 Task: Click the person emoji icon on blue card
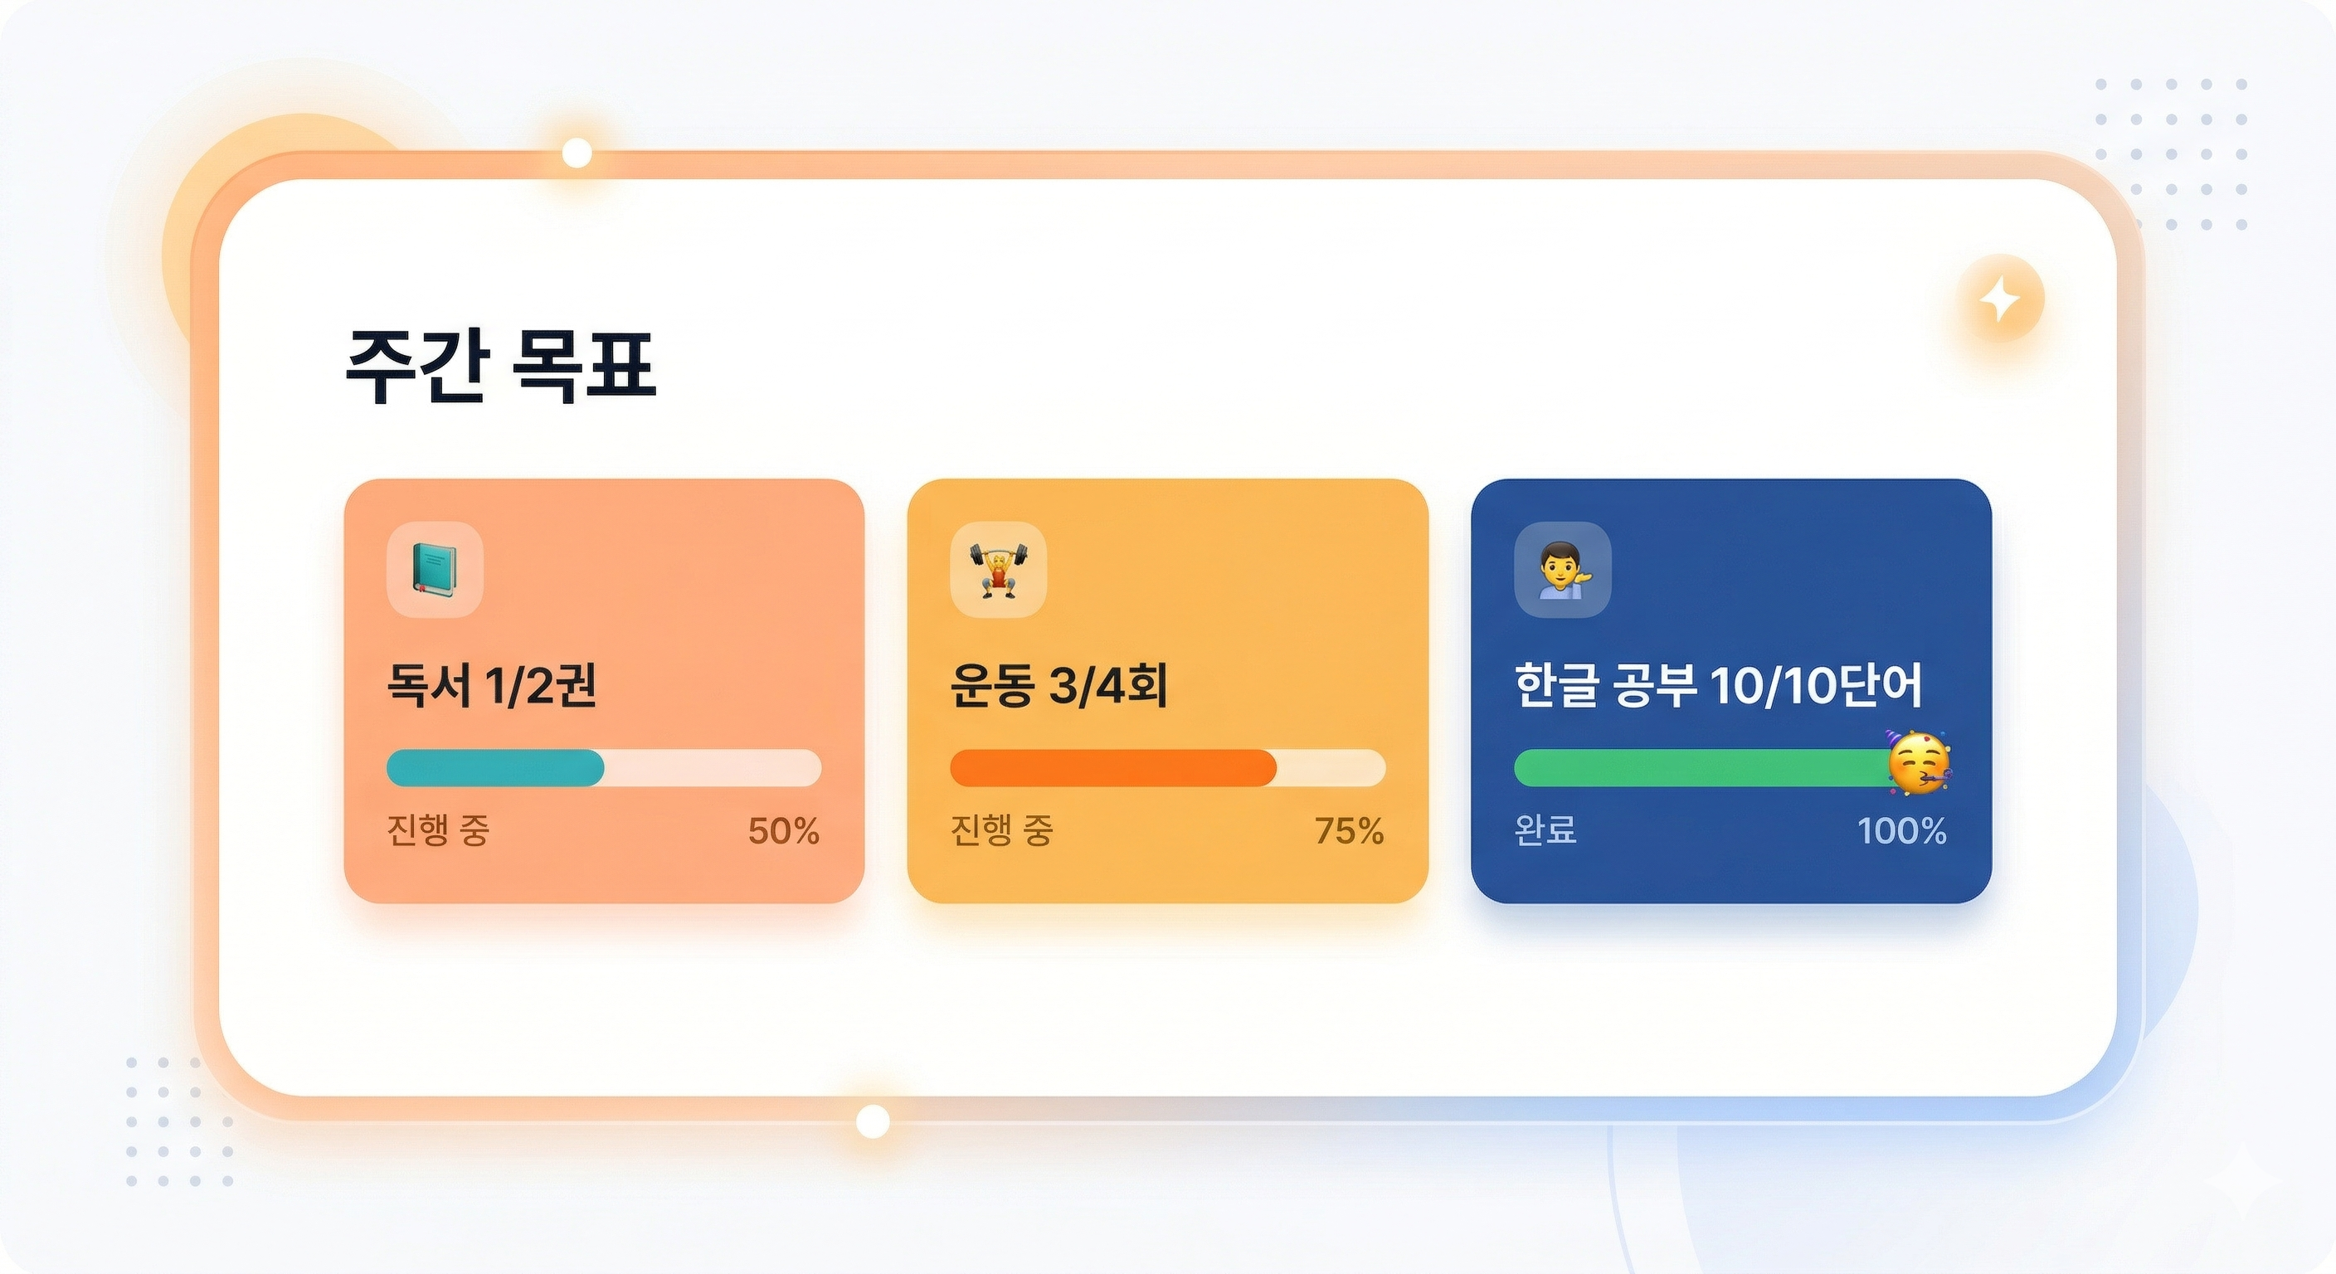tap(1563, 570)
